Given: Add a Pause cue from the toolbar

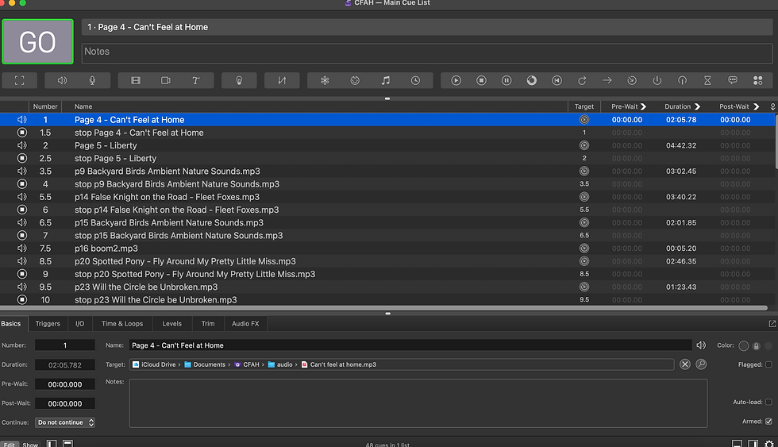Looking at the screenshot, I should 506,80.
